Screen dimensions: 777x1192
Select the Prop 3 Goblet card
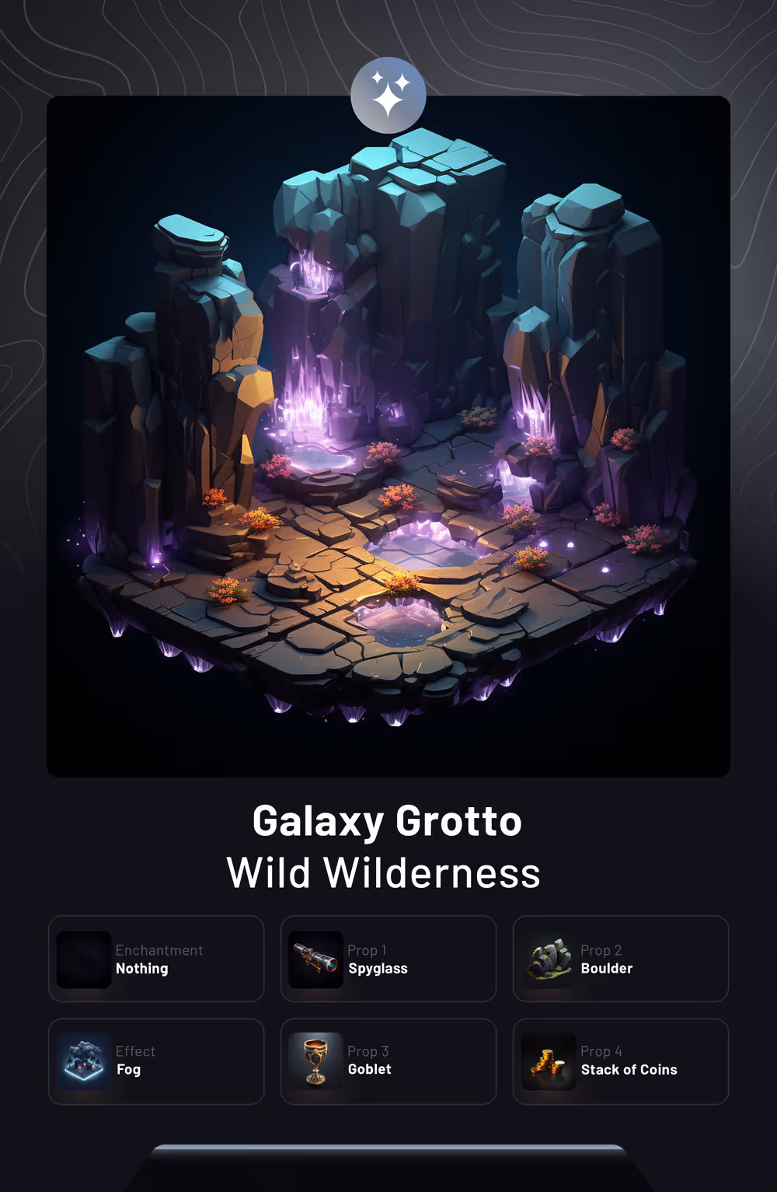pos(388,1061)
